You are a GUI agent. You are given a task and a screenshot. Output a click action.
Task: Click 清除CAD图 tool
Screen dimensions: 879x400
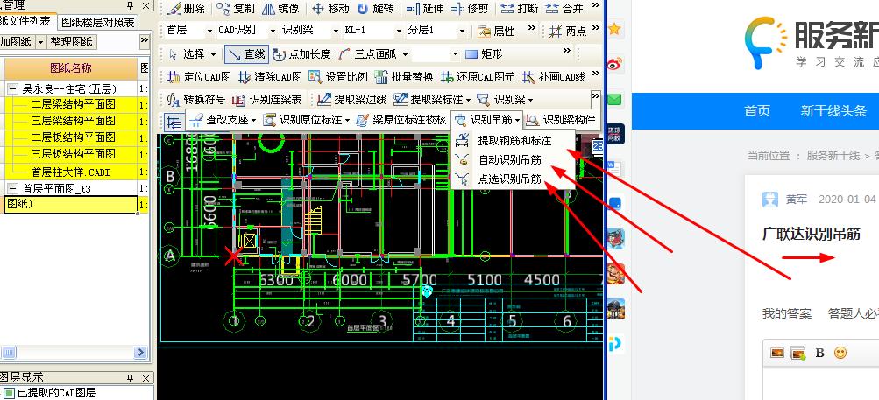[270, 77]
